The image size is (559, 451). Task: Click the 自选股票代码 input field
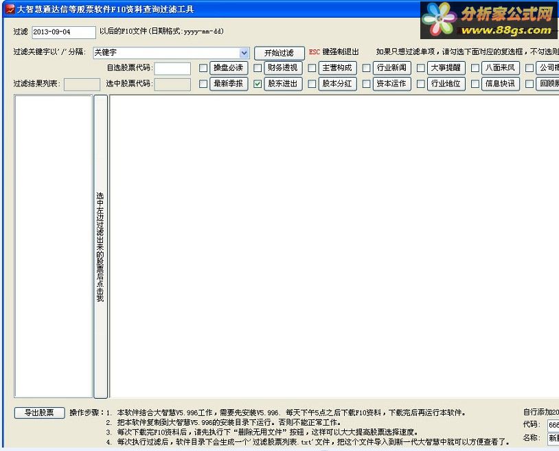[172, 68]
